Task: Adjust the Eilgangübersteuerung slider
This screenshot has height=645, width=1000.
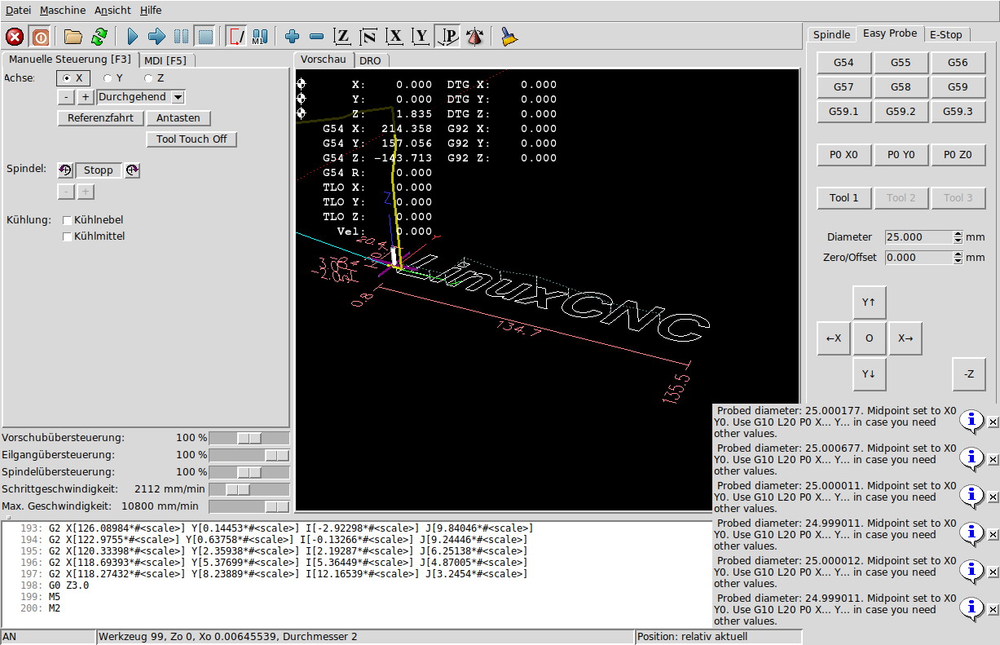Action: 249,455
